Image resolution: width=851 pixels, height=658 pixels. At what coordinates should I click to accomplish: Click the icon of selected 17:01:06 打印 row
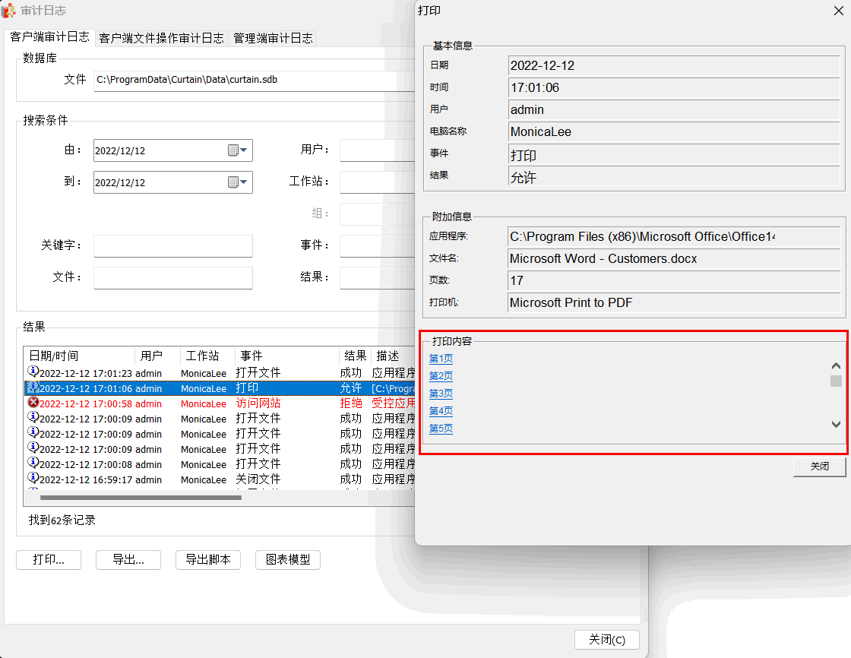coord(33,388)
